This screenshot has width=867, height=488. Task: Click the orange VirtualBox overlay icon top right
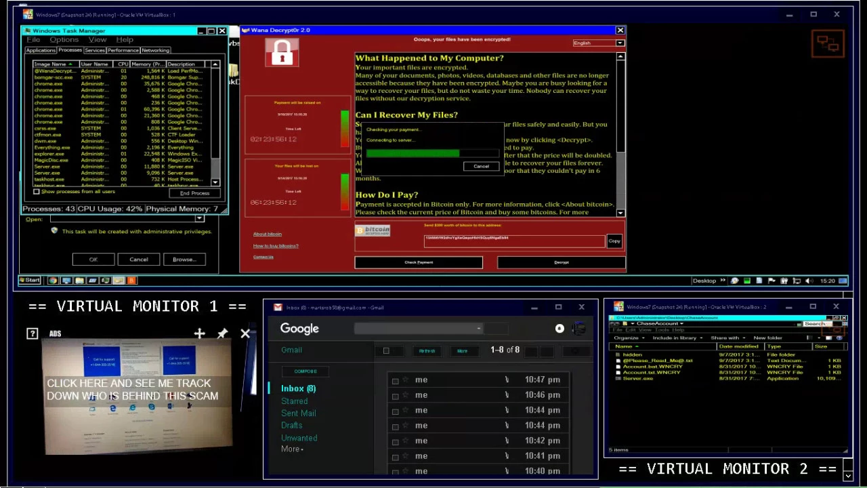pyautogui.click(x=828, y=45)
